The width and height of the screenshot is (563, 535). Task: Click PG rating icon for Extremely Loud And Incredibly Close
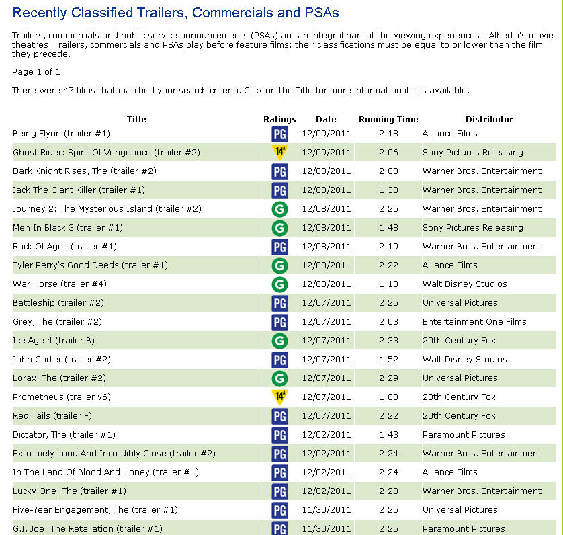(x=279, y=454)
